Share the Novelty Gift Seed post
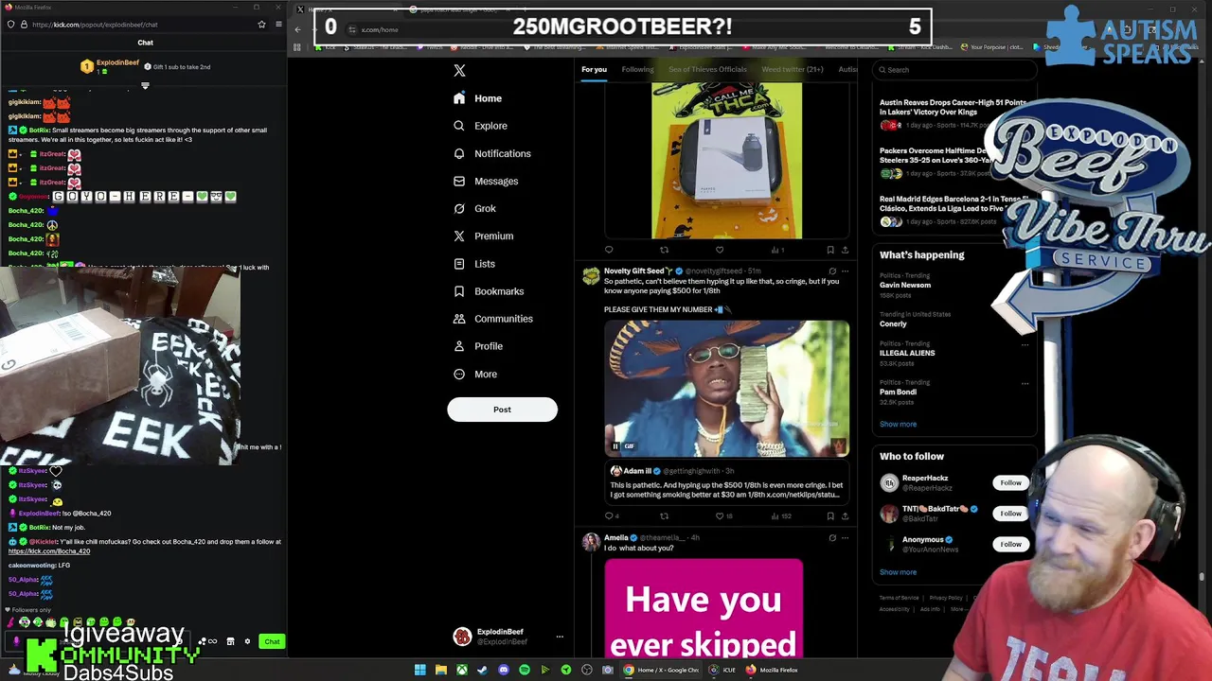The image size is (1212, 681). tap(845, 515)
